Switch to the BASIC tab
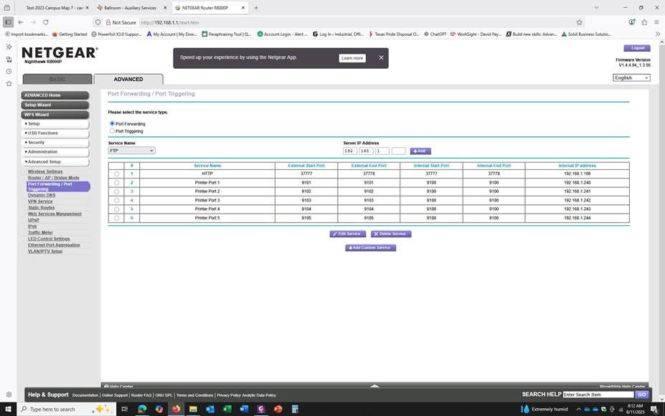Viewport: 665px width, 416px height. click(x=57, y=79)
